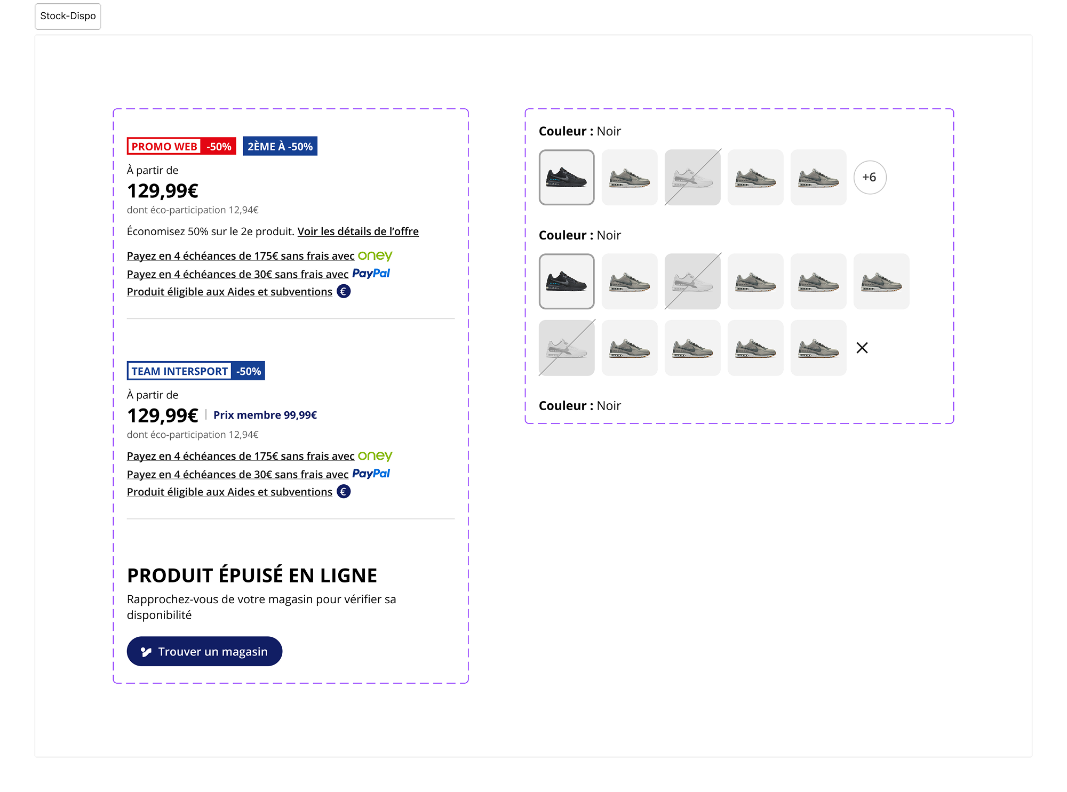Image resolution: width=1067 pixels, height=792 pixels.
Task: Click the PayPal logo in Team Intersport block
Action: click(x=371, y=474)
